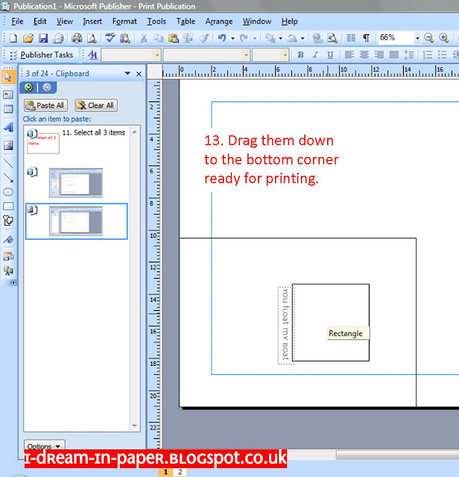Click the Cut scissors icon

[x=144, y=38]
